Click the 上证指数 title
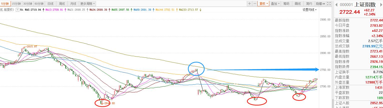This screenshot has height=108, width=383. point(365,5)
